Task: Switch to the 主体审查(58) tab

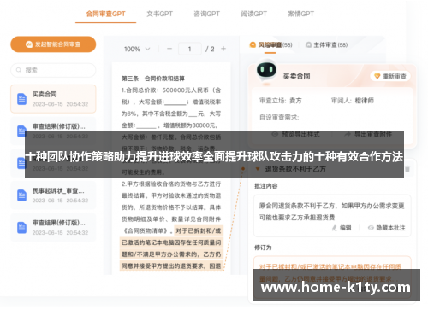Action: click(327, 45)
